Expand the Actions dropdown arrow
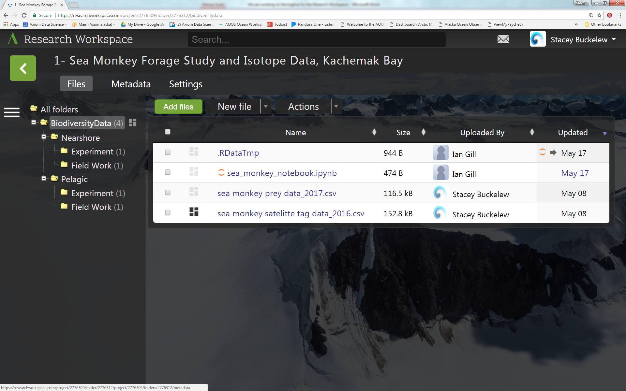Image resolution: width=626 pixels, height=391 pixels. click(x=336, y=107)
